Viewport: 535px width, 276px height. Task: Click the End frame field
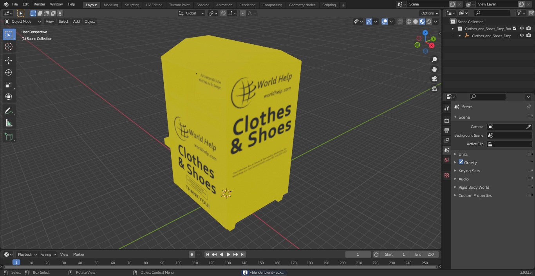click(x=425, y=254)
